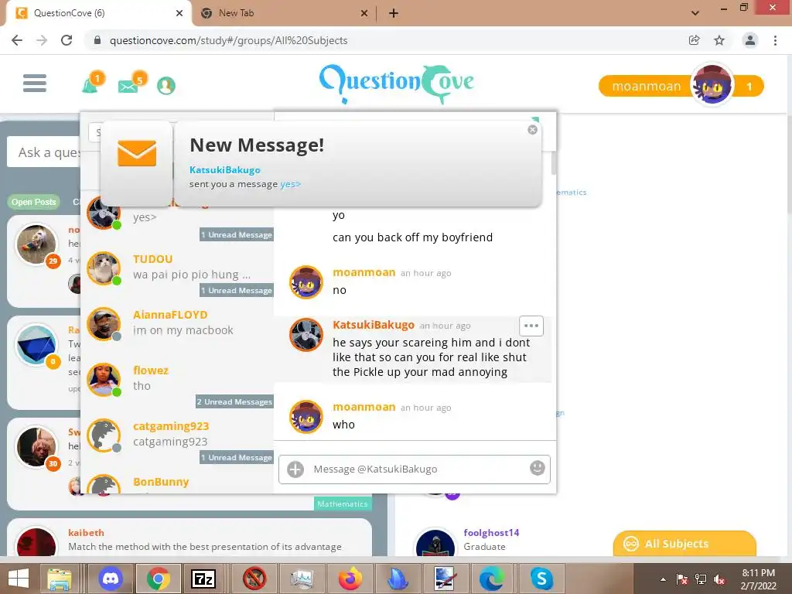The width and height of the screenshot is (792, 594).
Task: Click 1 Unread Message badge for TUDOU
Action: point(237,291)
